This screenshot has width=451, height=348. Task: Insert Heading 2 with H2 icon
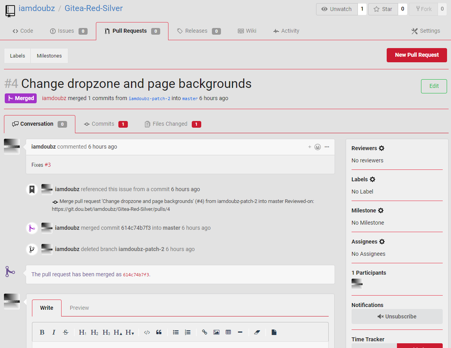pos(94,332)
